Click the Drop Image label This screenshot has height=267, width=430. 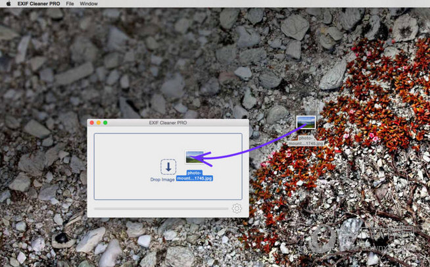[162, 180]
